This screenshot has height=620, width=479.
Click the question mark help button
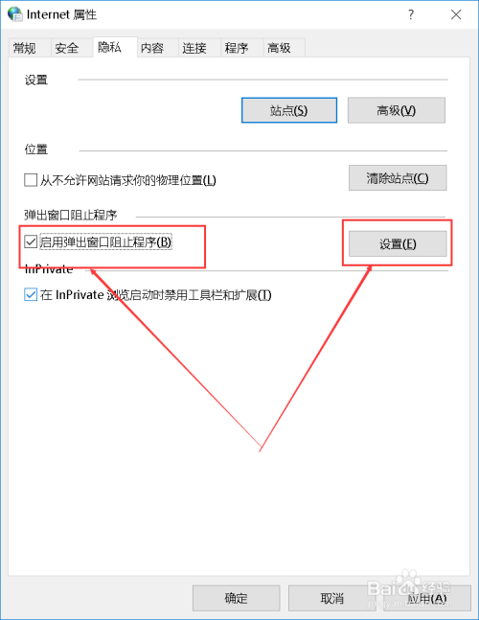coord(411,15)
